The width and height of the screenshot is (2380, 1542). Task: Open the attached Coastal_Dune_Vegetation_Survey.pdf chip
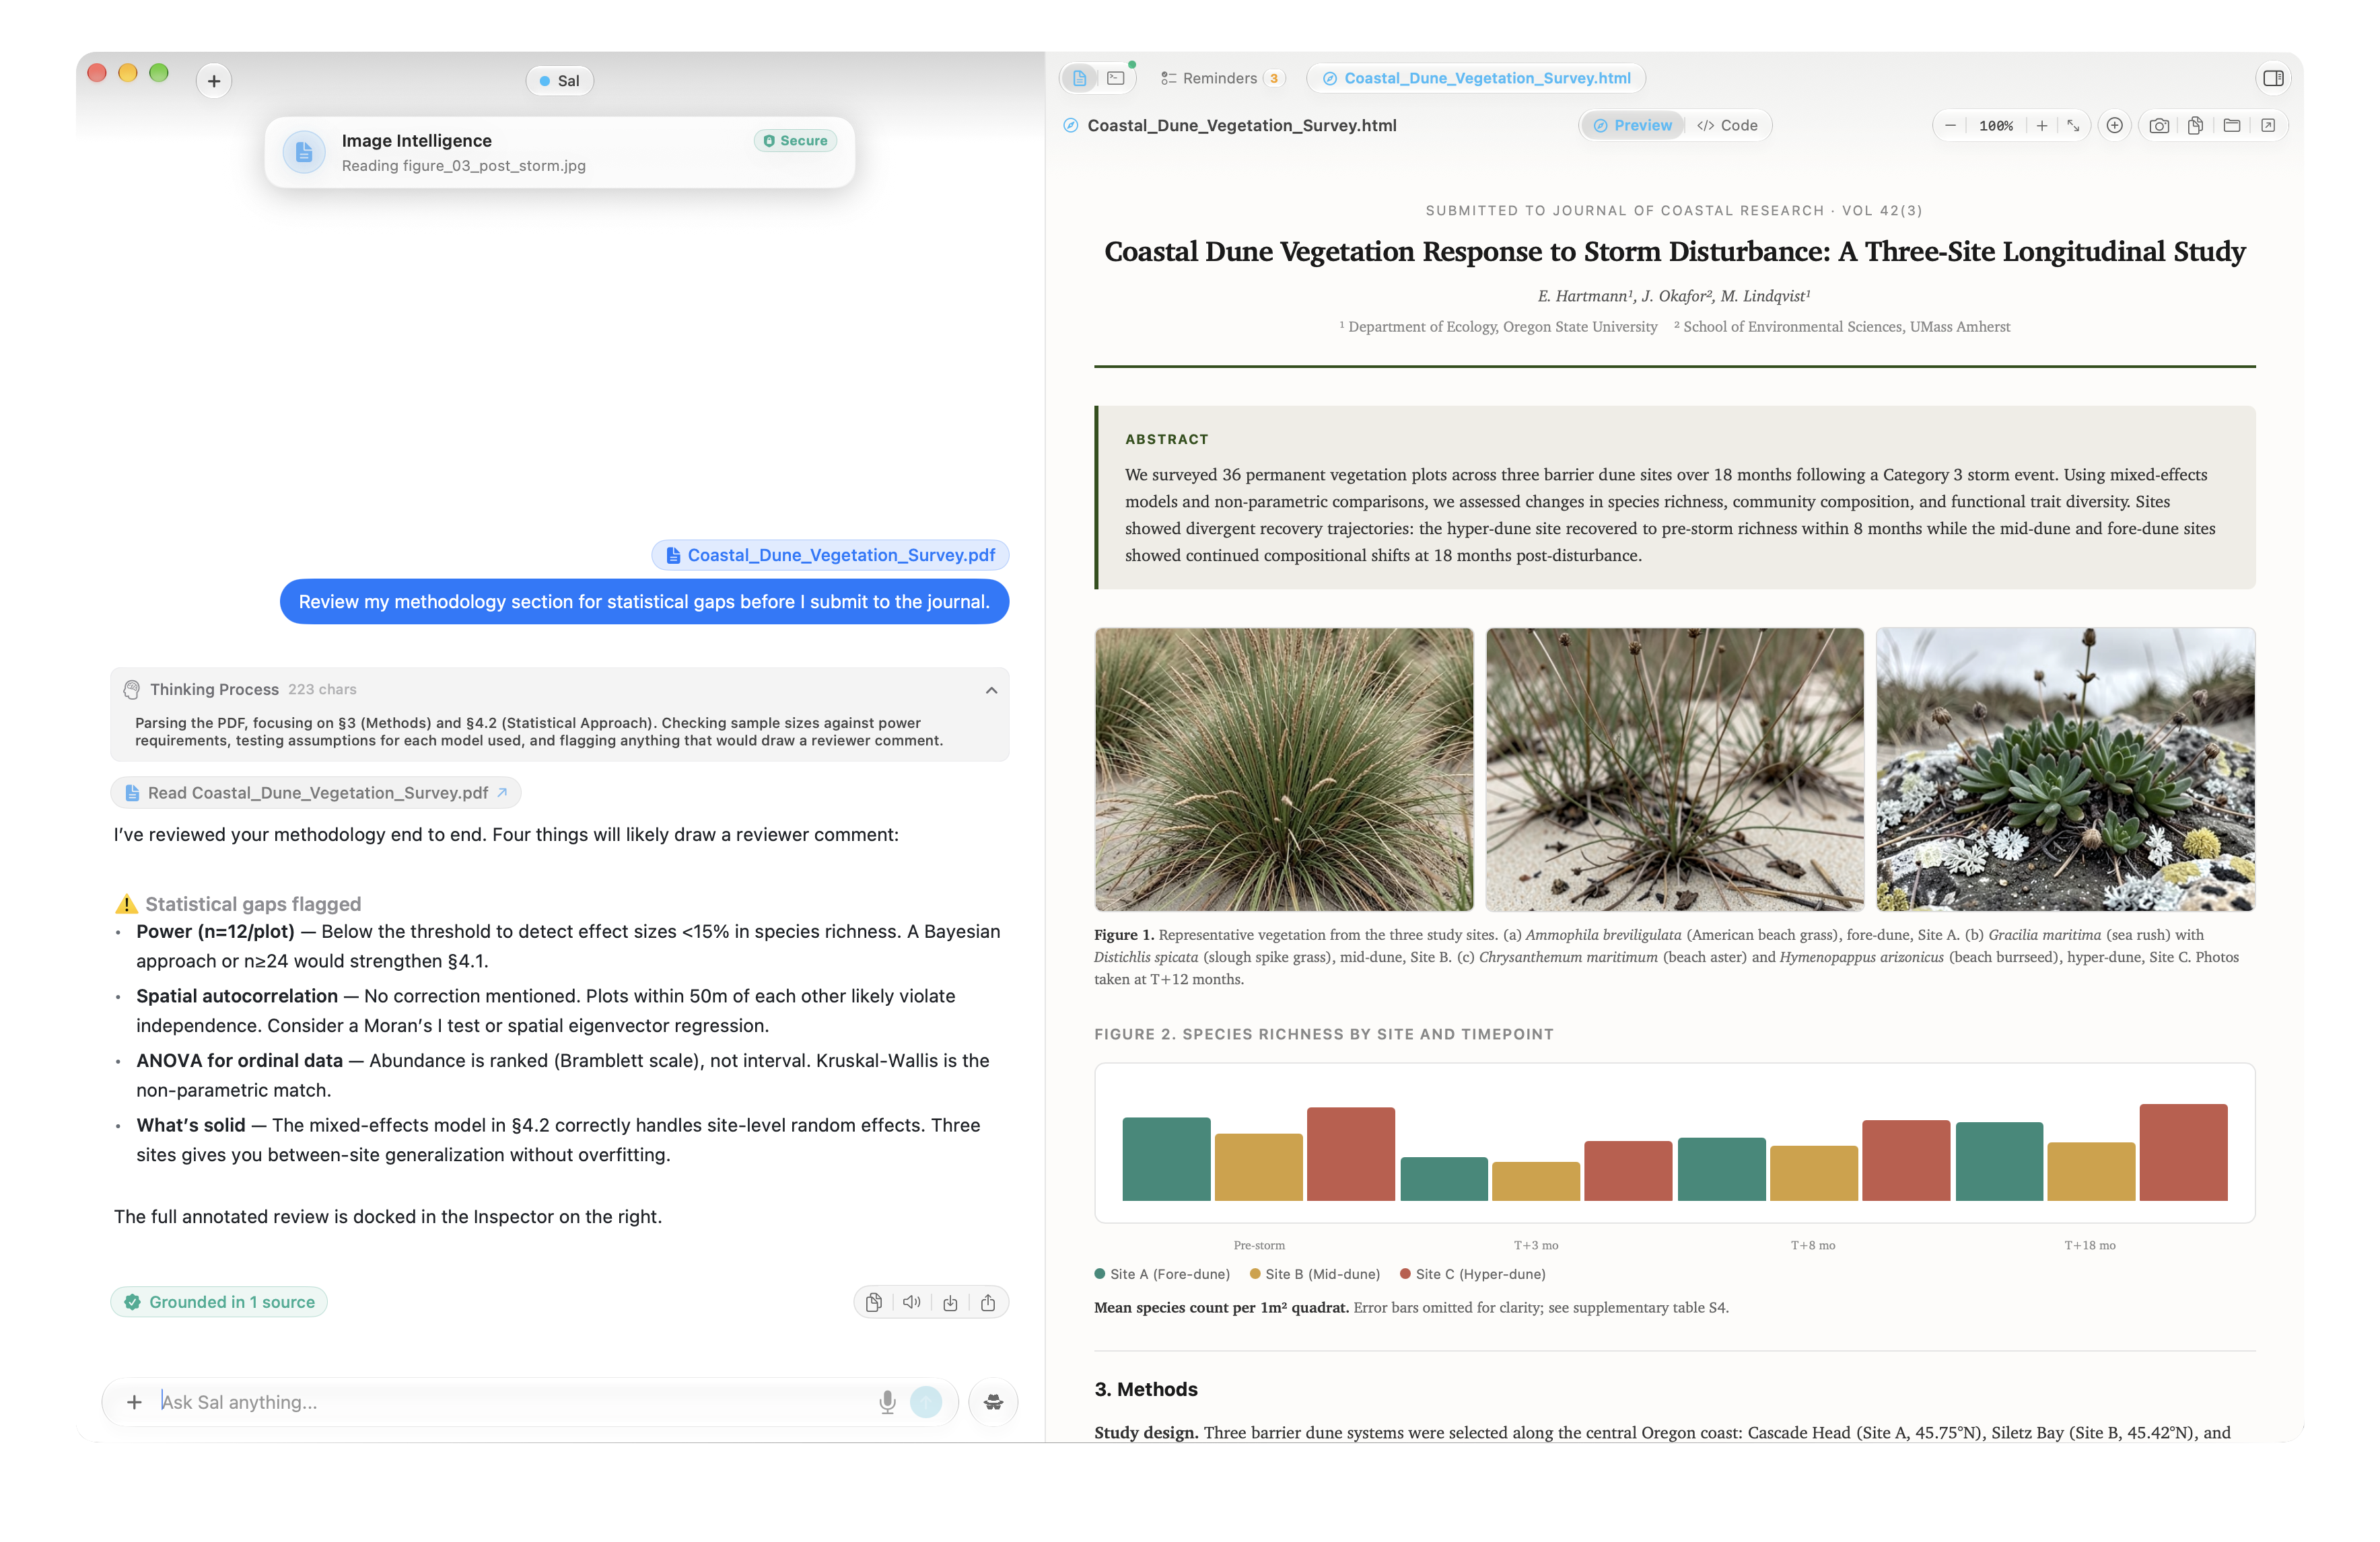[830, 556]
